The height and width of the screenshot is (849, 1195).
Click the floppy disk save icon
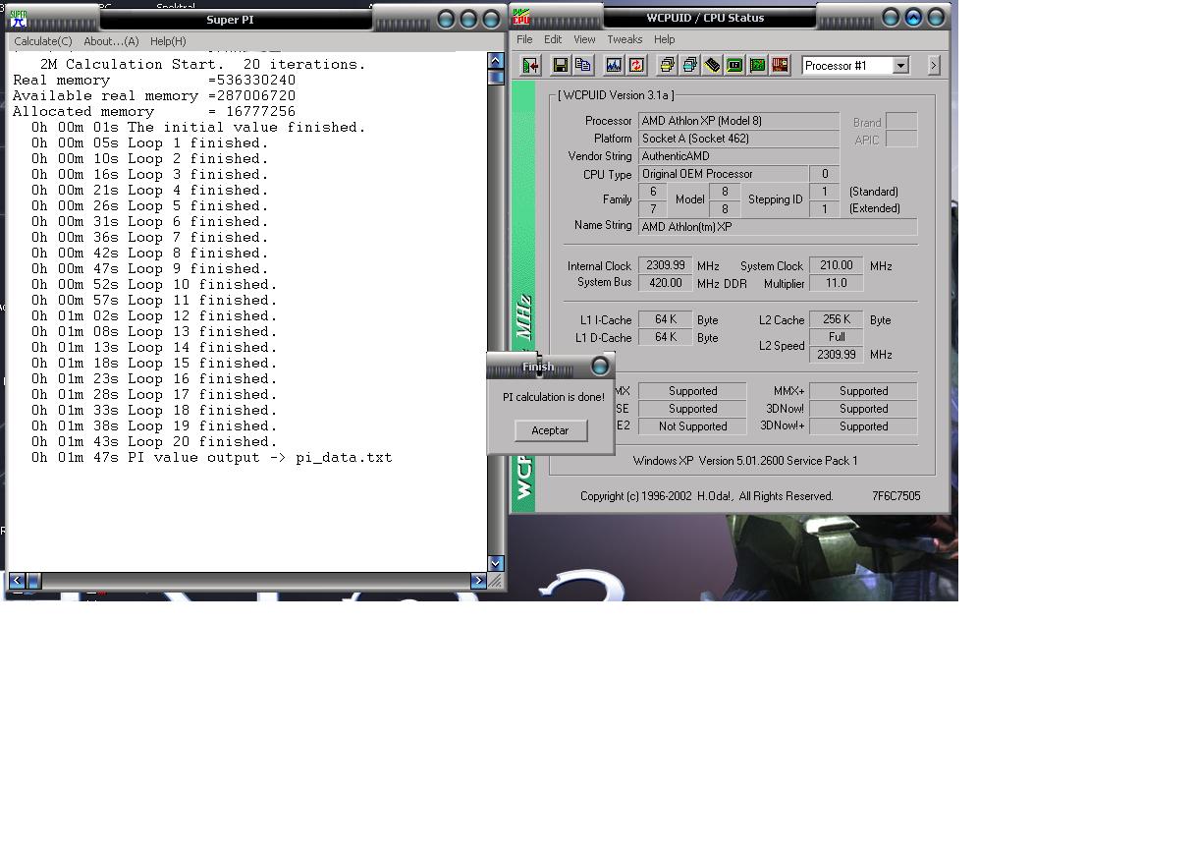click(560, 66)
